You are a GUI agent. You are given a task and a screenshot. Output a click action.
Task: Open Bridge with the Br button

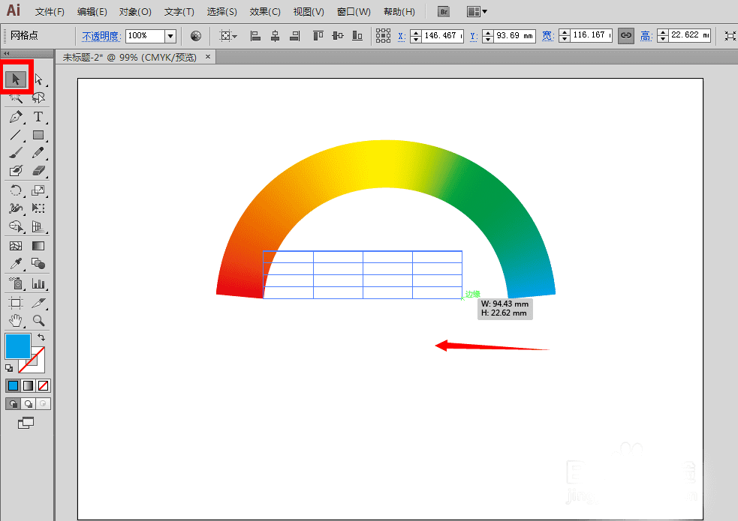(444, 12)
